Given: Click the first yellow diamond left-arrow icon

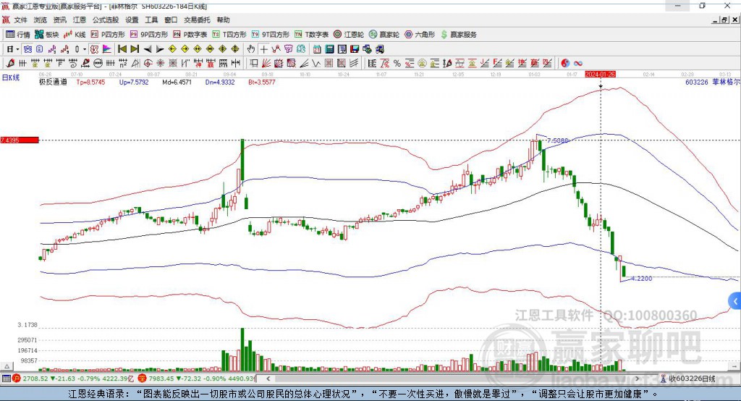Looking at the screenshot, I should (x=172, y=49).
